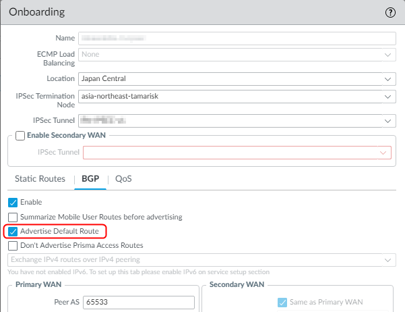Select the BGP tab
Viewport: 405px width, 312px height.
coord(90,179)
